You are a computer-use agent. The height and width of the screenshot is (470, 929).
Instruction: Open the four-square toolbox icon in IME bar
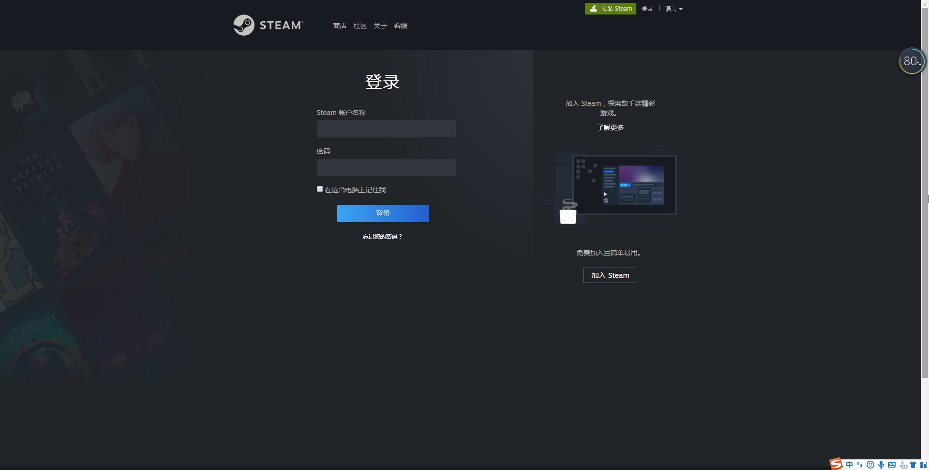923,465
